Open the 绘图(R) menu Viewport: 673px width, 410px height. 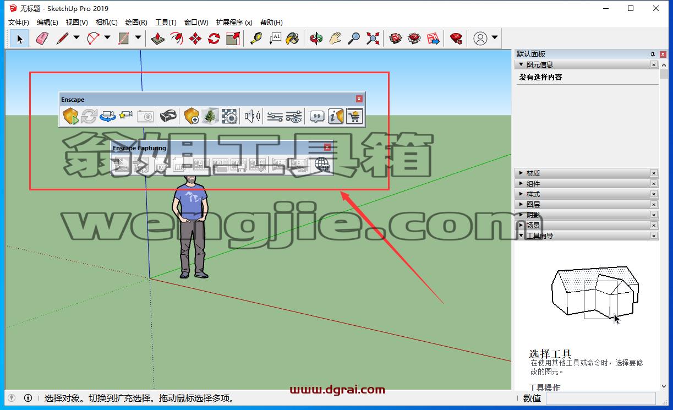[136, 23]
